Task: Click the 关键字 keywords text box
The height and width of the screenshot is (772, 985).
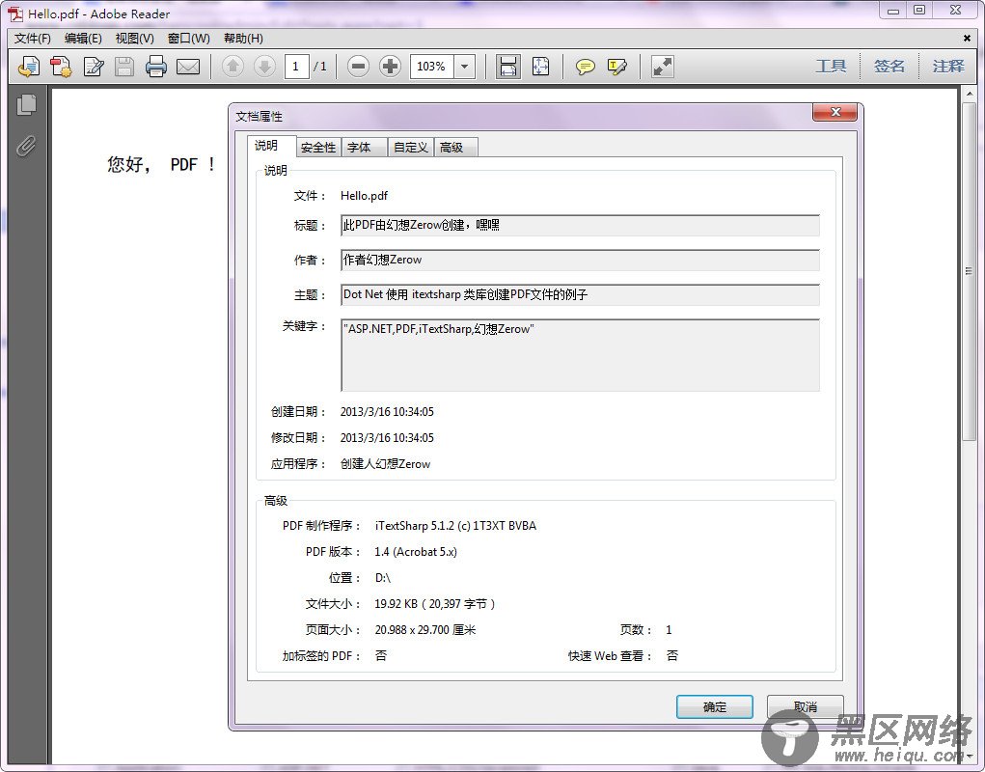Action: tap(580, 355)
